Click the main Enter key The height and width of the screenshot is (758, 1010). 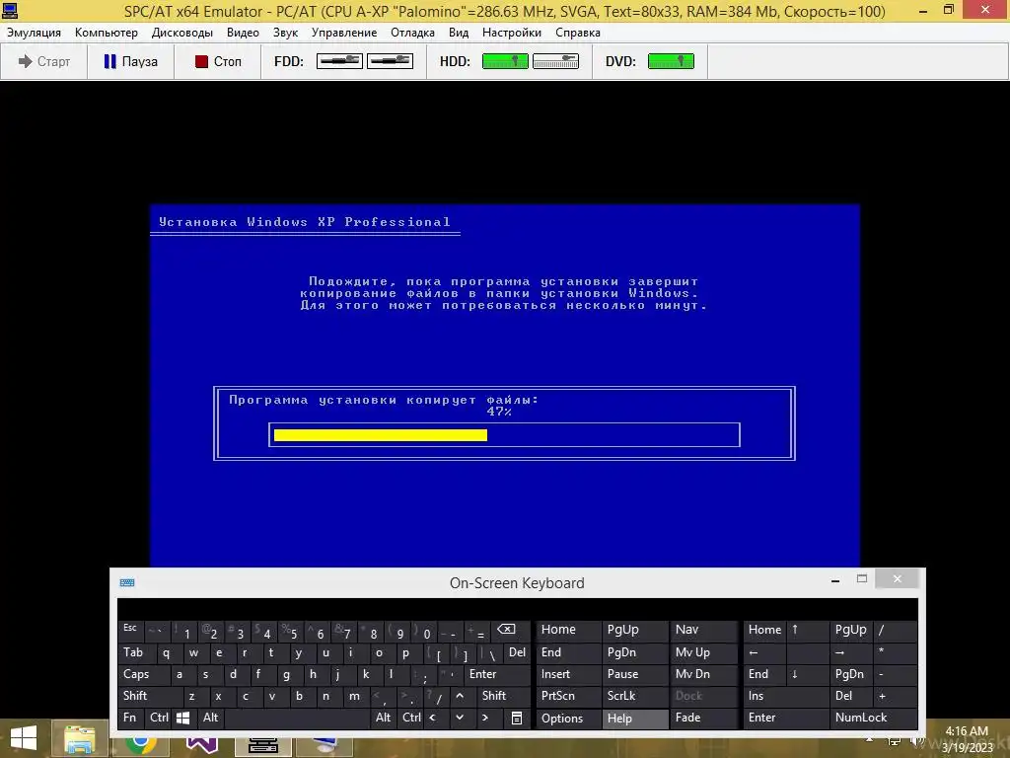point(496,674)
